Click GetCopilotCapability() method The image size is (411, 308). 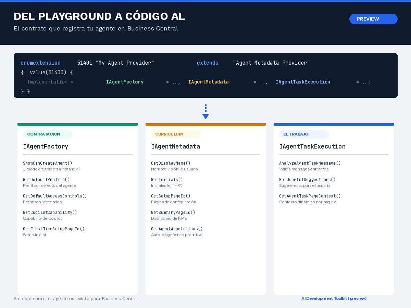click(50, 213)
